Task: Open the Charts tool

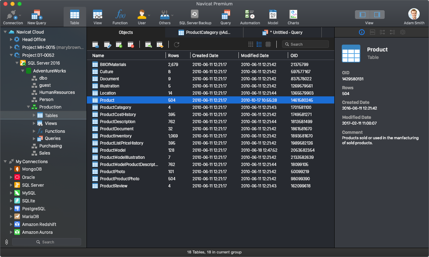Action: click(293, 17)
